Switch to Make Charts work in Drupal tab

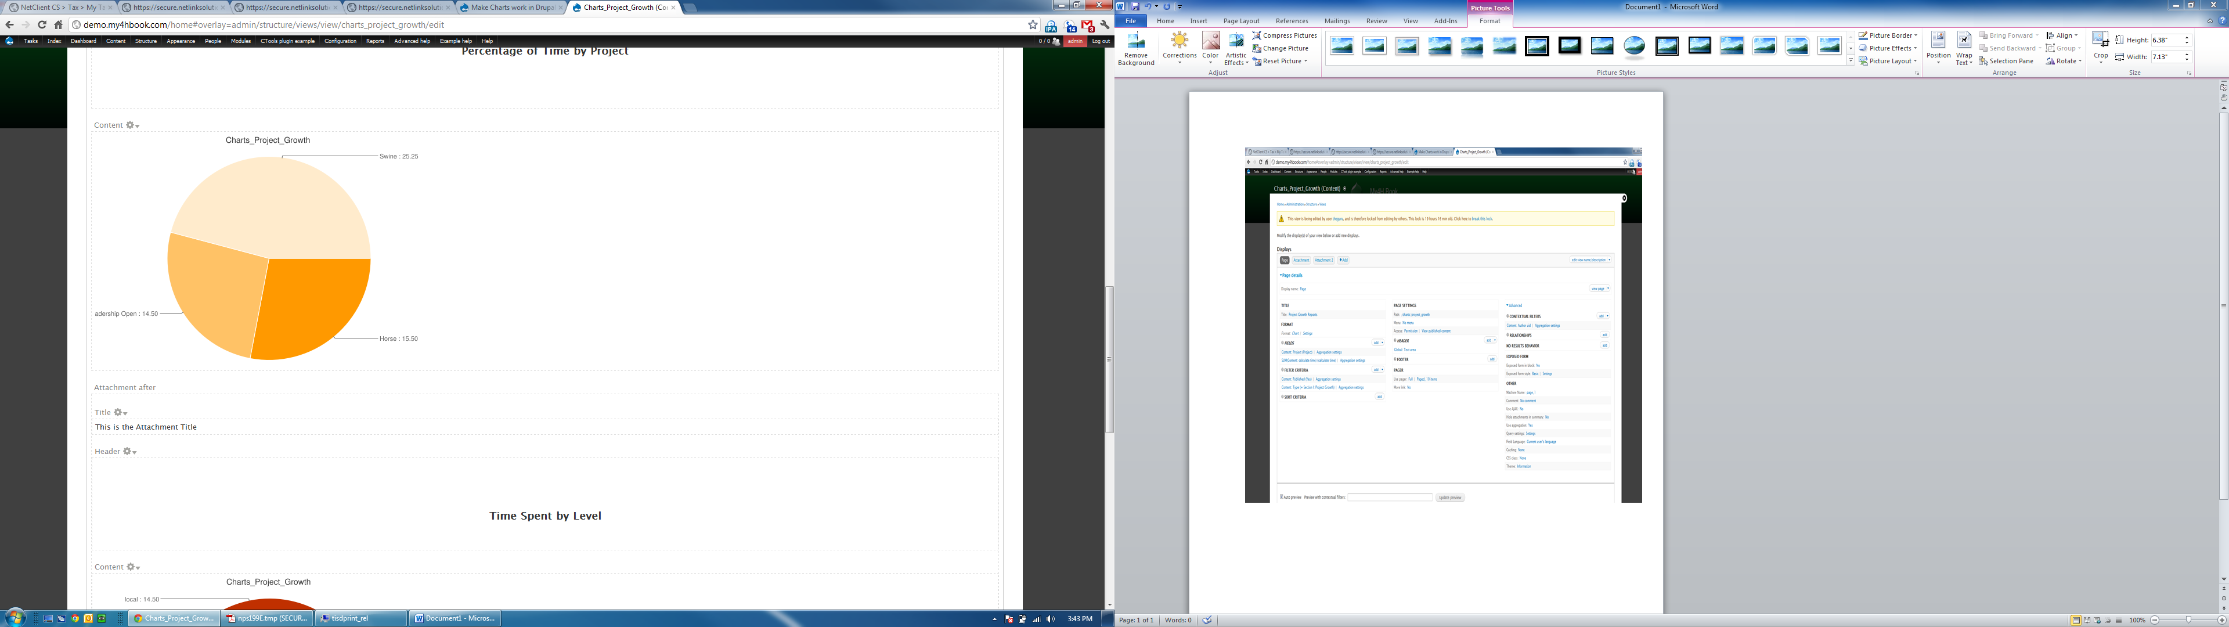point(511,7)
